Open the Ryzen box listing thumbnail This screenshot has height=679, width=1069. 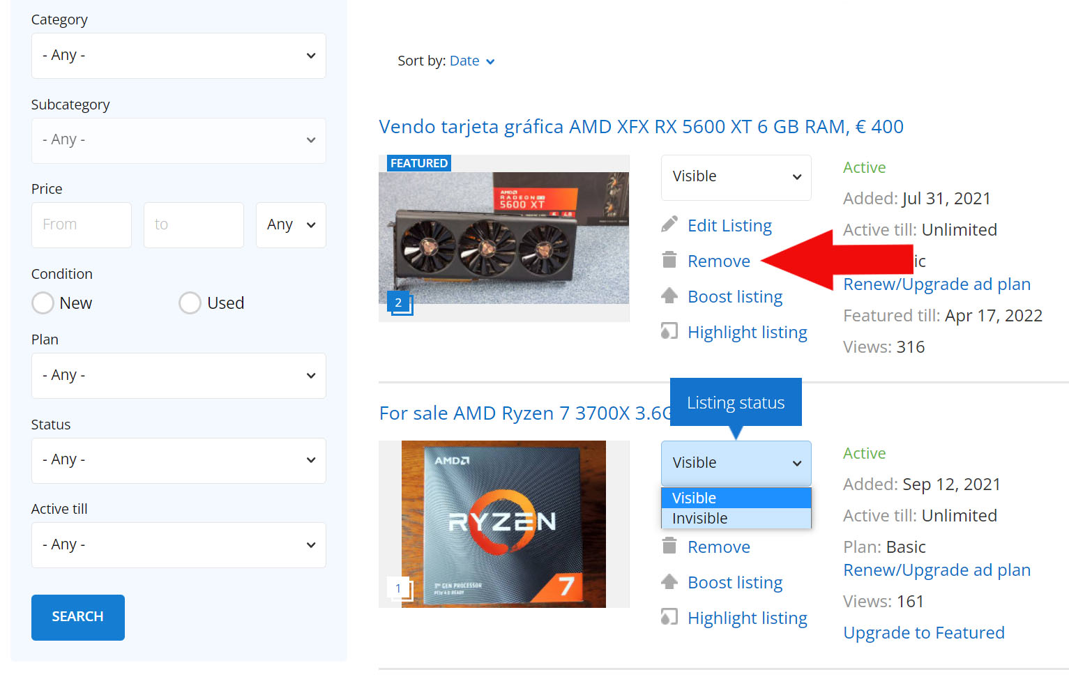[504, 524]
